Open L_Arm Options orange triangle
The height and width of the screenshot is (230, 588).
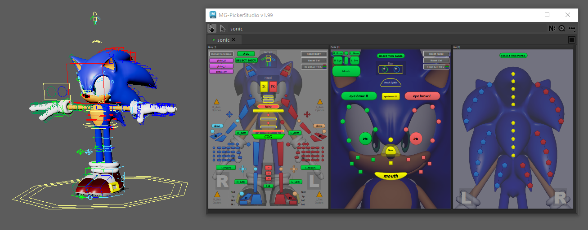(x=320, y=102)
